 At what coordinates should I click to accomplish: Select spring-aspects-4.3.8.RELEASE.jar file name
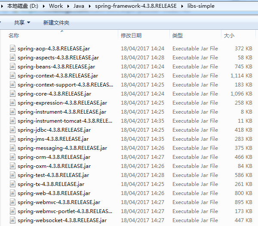[58, 58]
